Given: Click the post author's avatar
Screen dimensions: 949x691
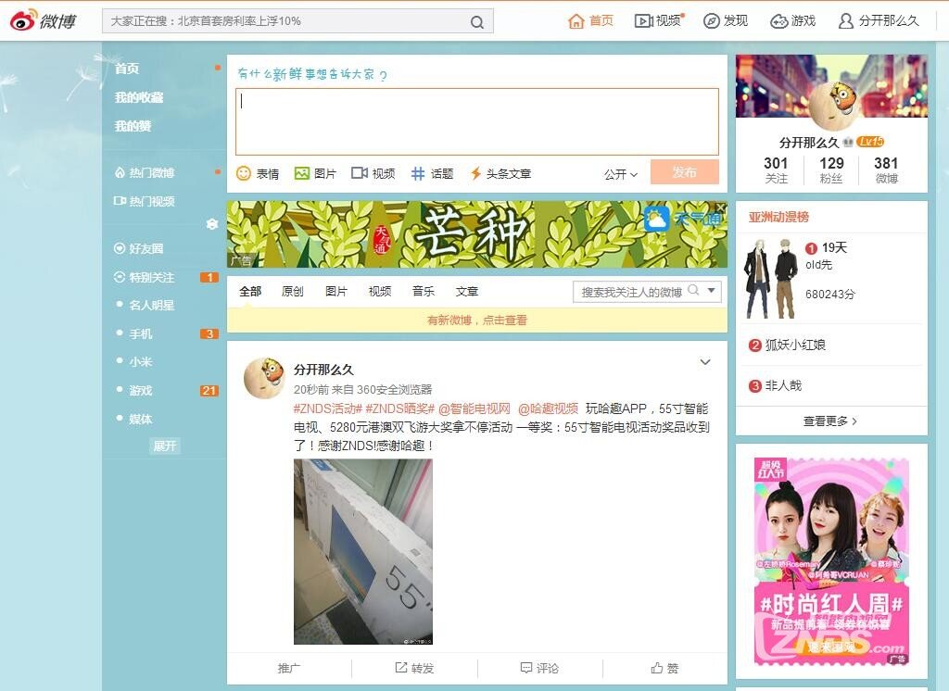Looking at the screenshot, I should 264,378.
